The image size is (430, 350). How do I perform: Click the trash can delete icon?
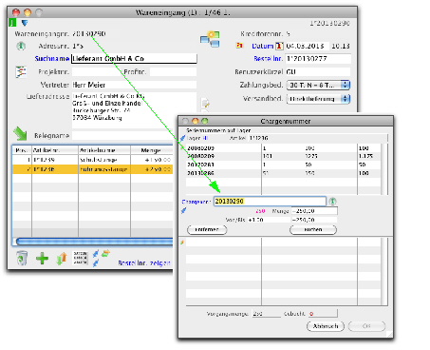pos(22,258)
